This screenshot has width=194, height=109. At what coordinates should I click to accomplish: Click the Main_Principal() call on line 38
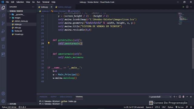coord(69,74)
